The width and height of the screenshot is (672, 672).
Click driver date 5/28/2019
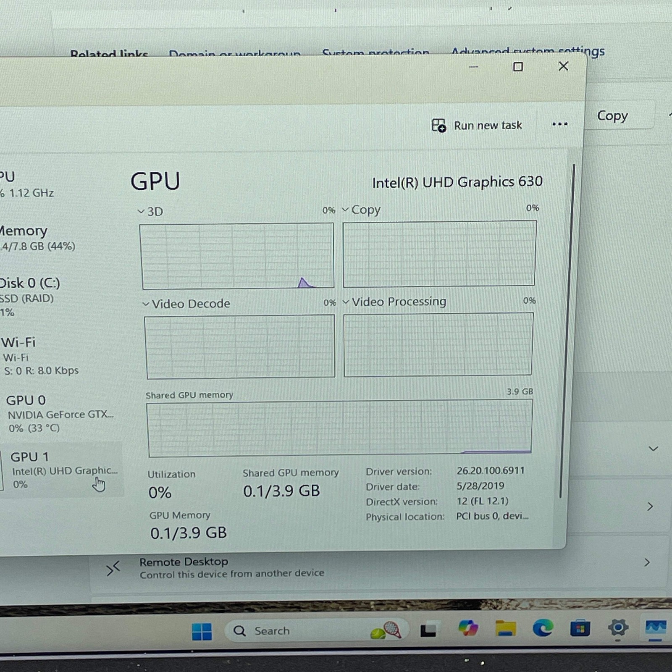click(x=480, y=486)
